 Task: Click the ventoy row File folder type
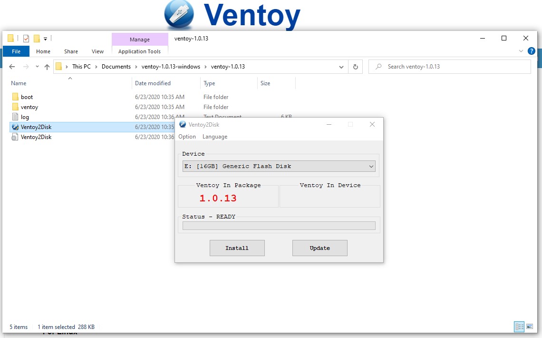[x=216, y=107]
